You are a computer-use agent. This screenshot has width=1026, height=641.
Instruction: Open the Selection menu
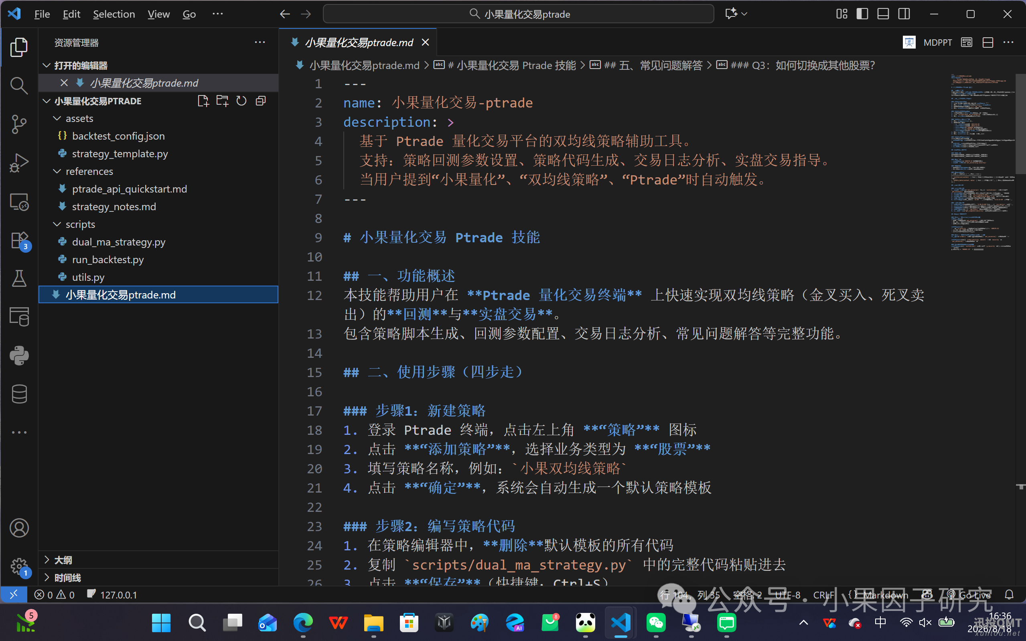point(114,14)
